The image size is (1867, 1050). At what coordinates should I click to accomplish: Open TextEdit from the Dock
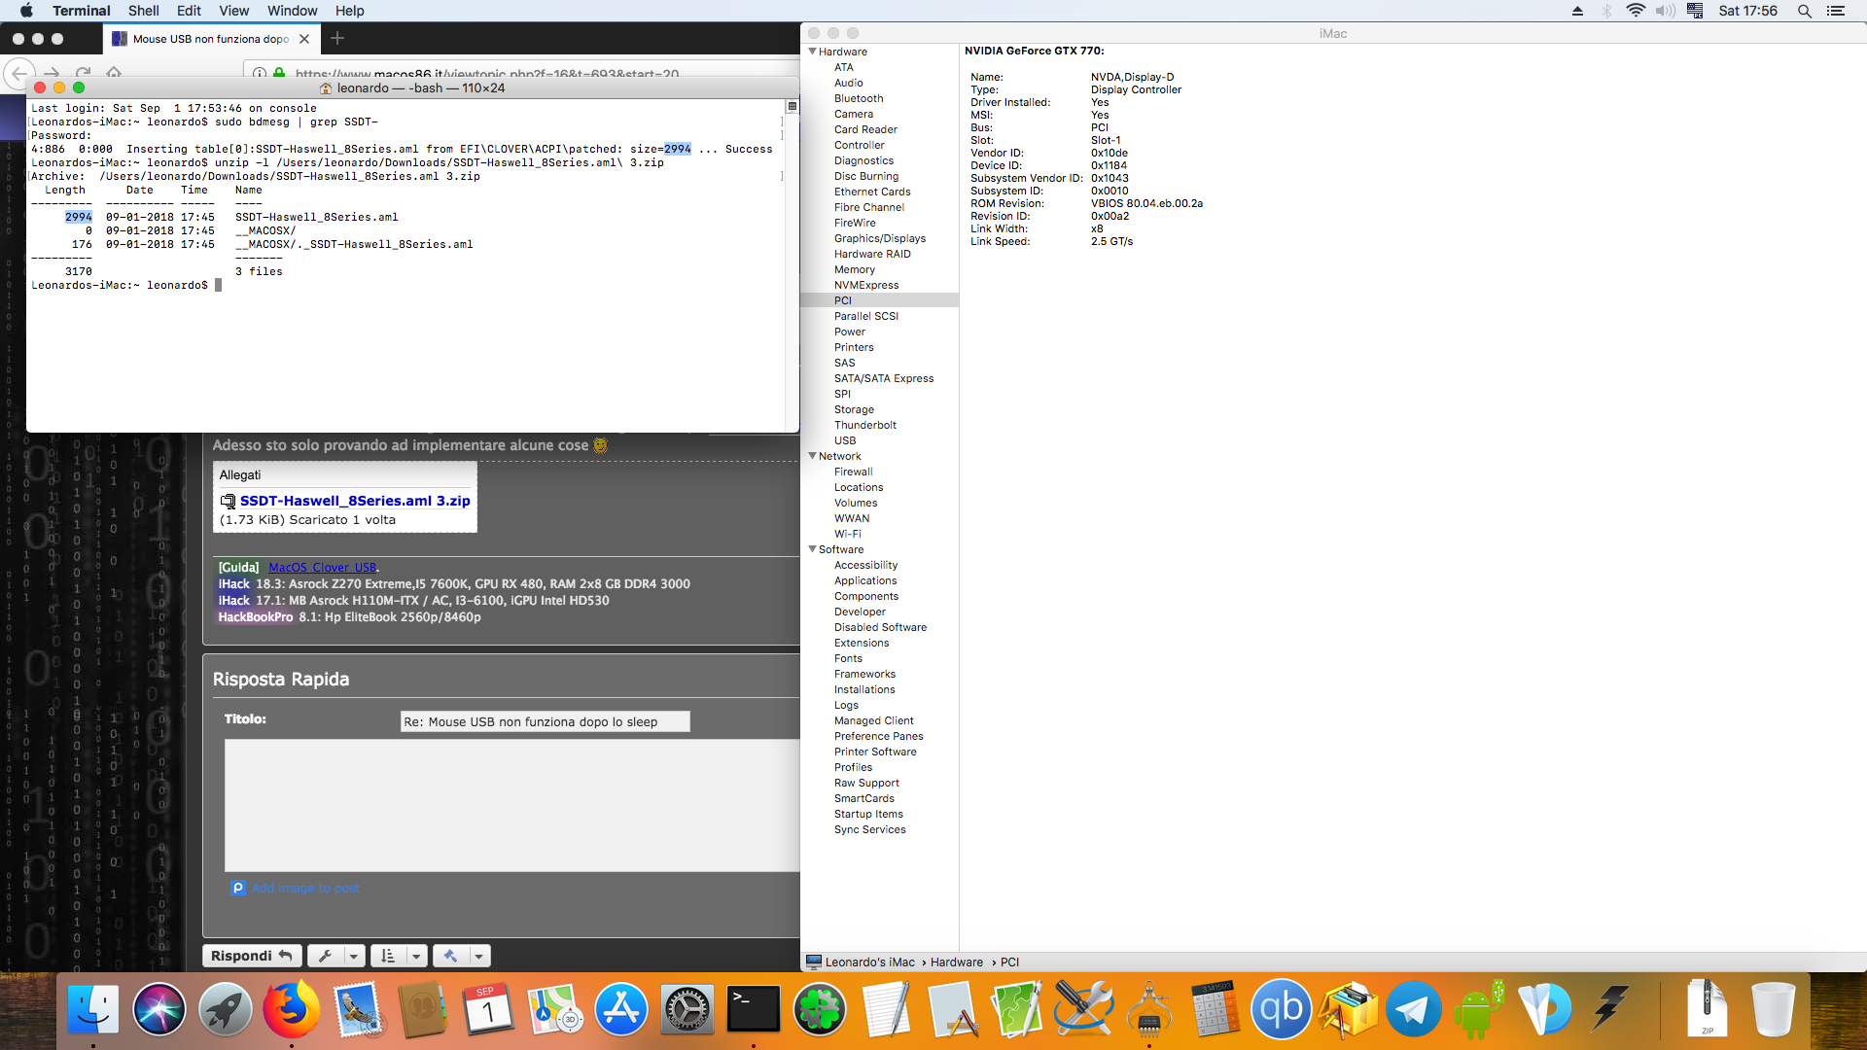coord(886,1009)
